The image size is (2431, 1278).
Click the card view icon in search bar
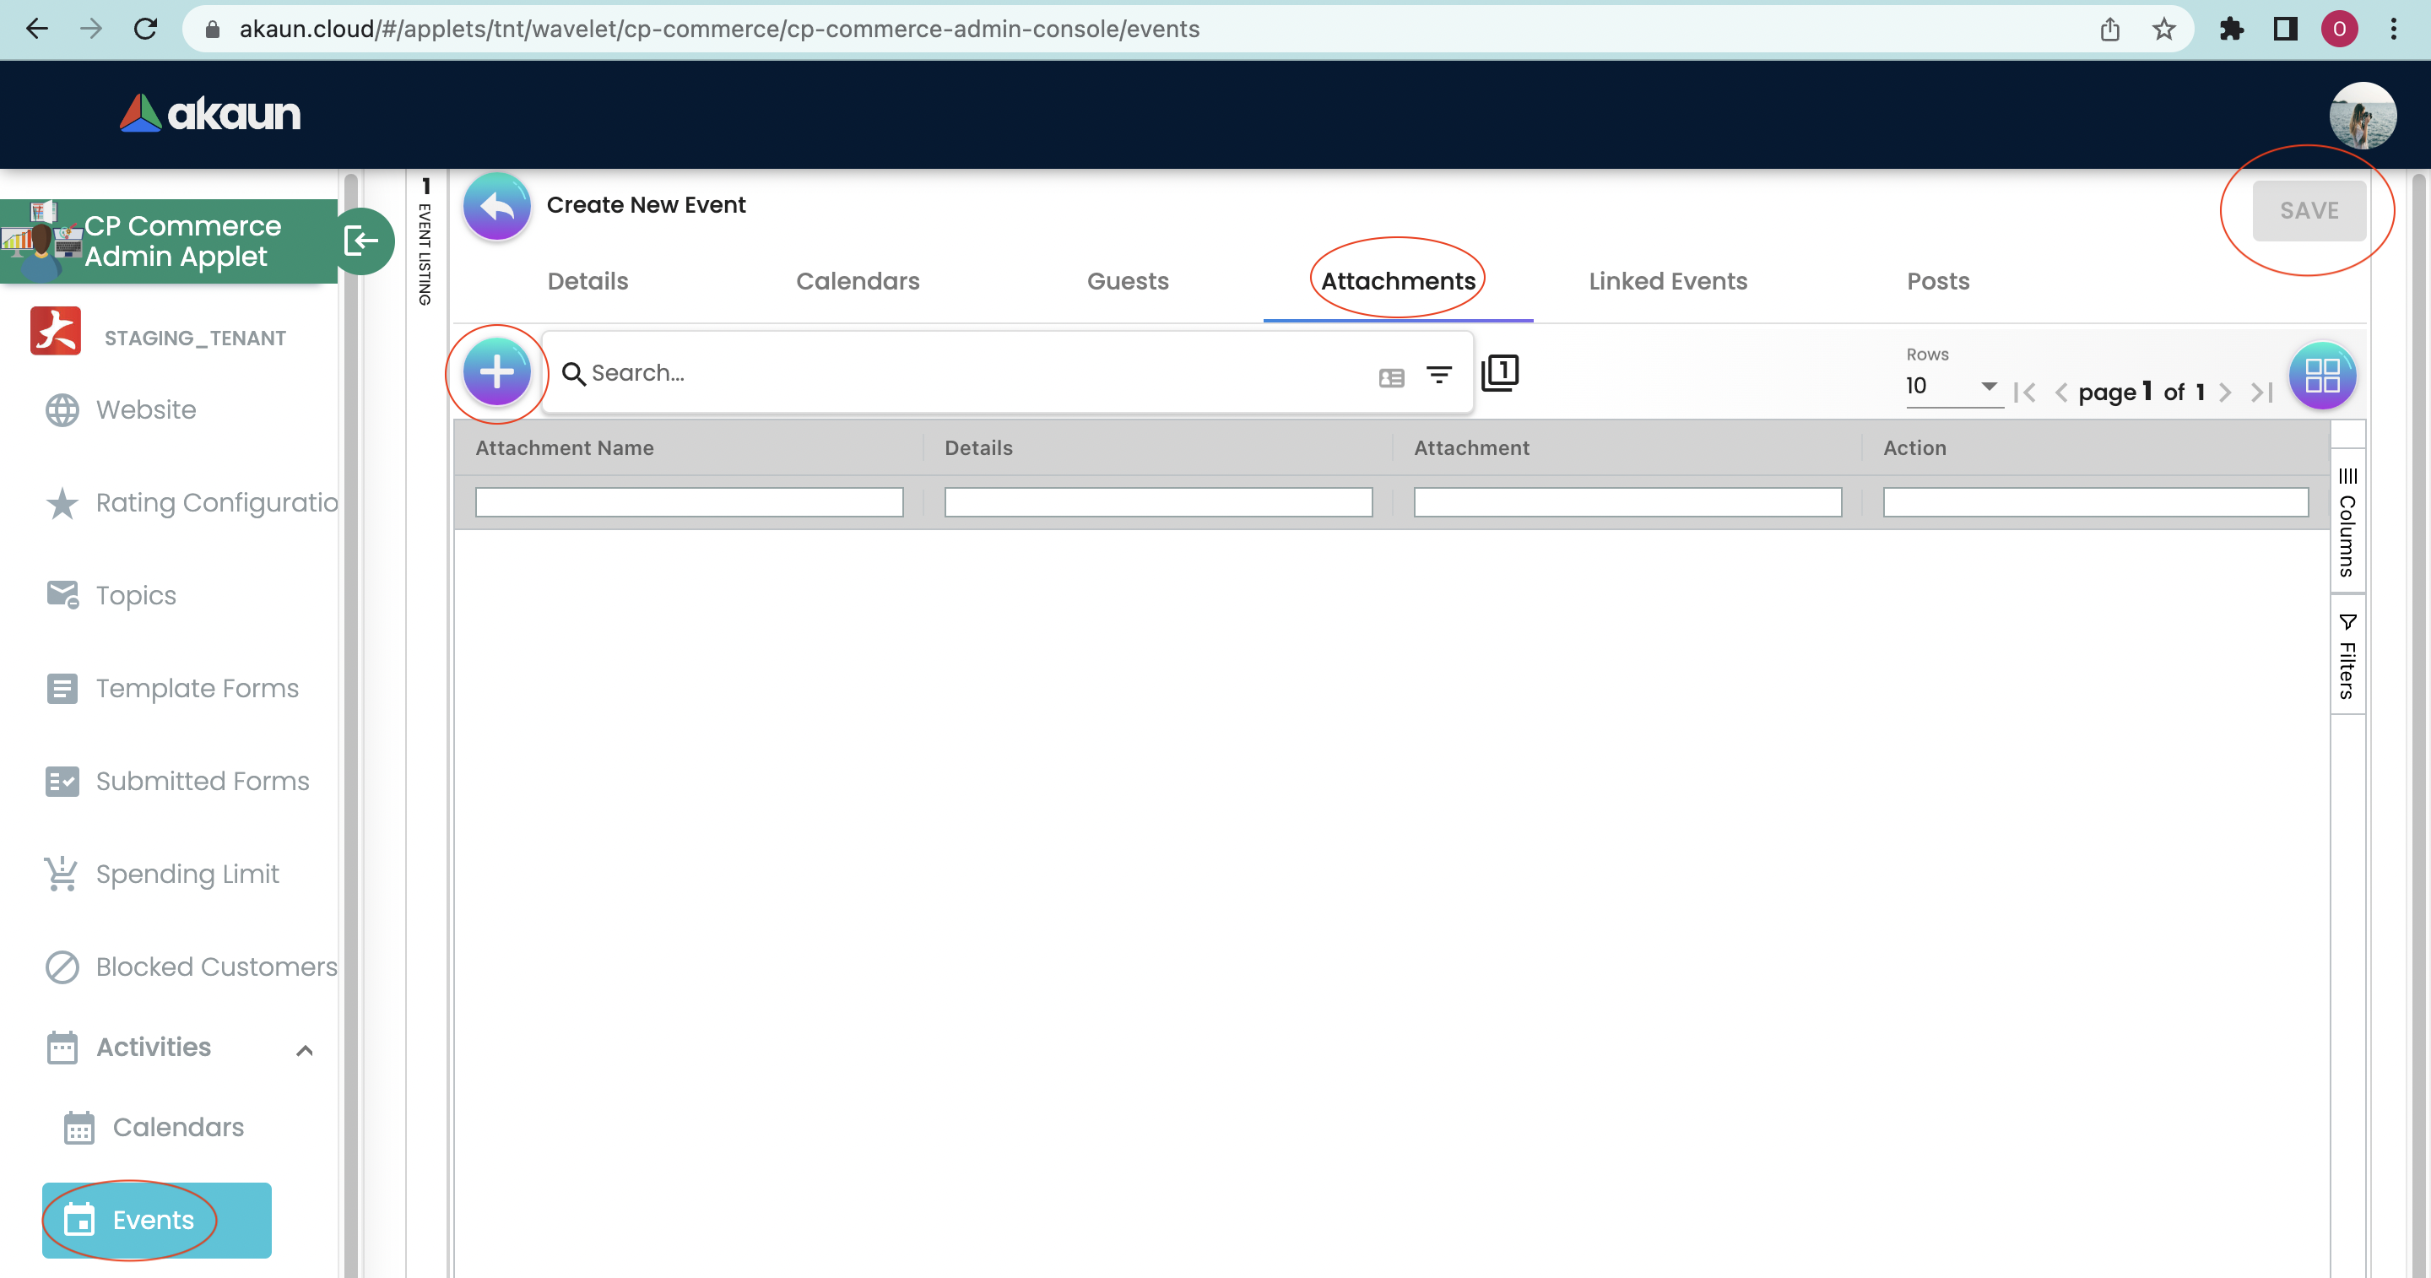(x=1391, y=376)
